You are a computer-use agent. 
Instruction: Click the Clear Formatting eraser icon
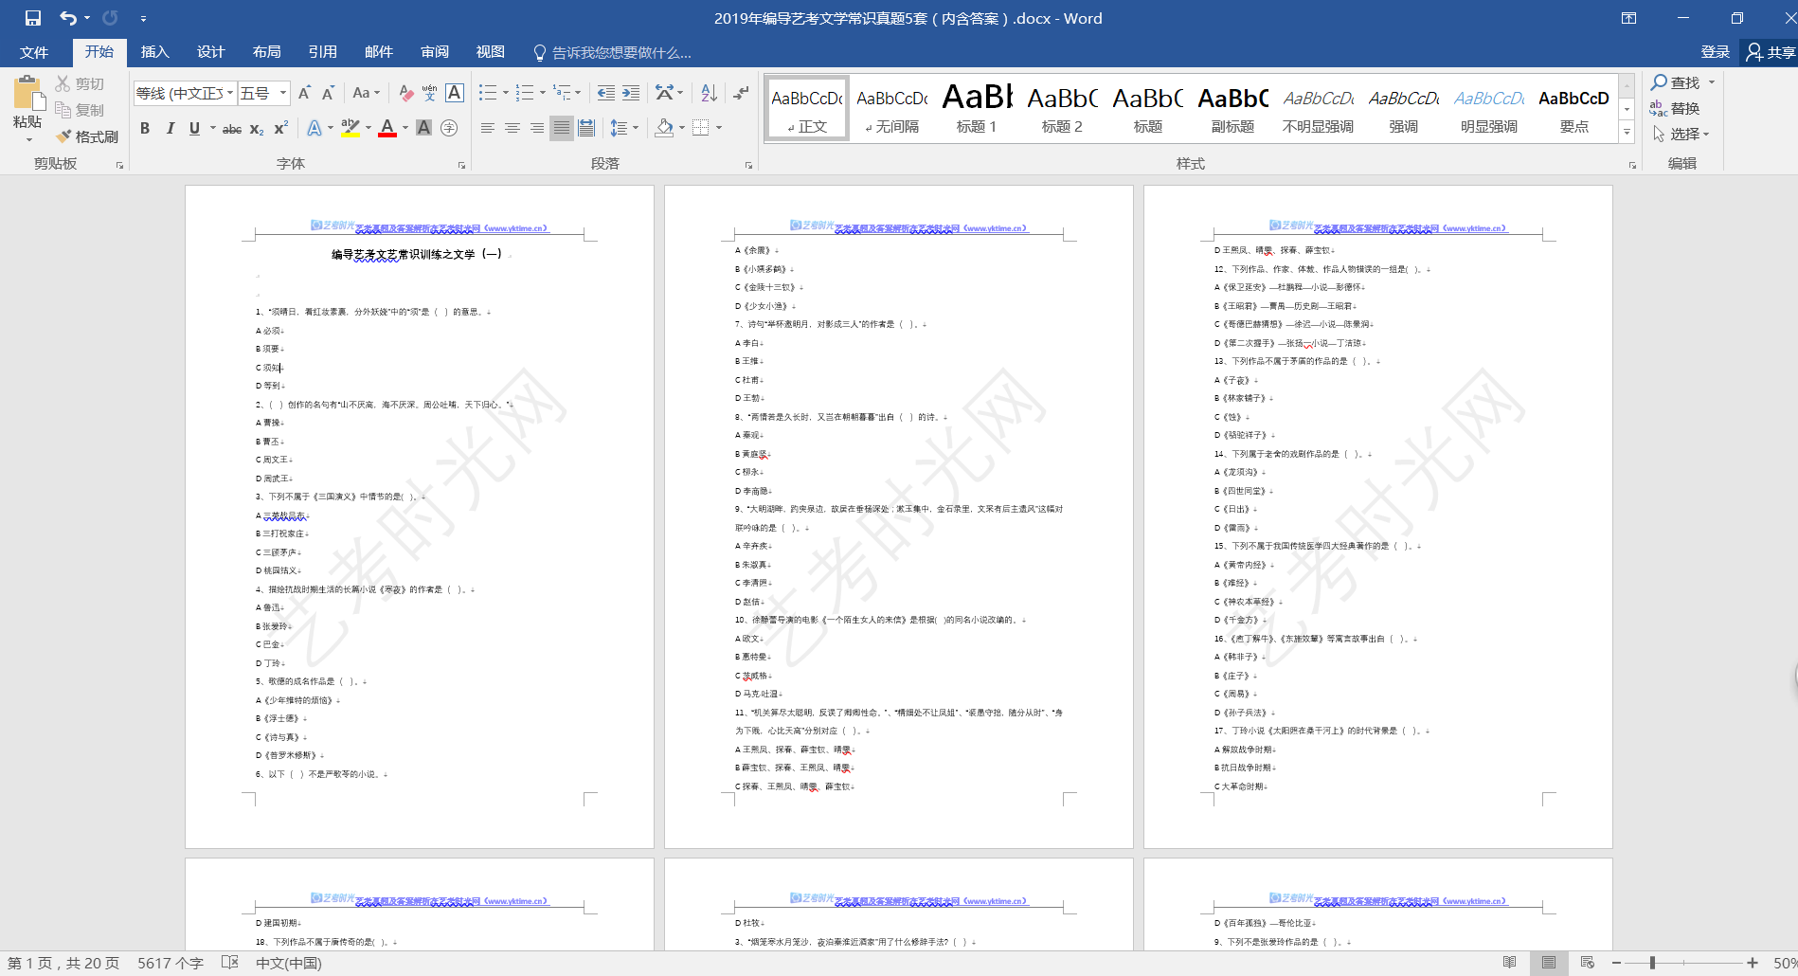[405, 93]
